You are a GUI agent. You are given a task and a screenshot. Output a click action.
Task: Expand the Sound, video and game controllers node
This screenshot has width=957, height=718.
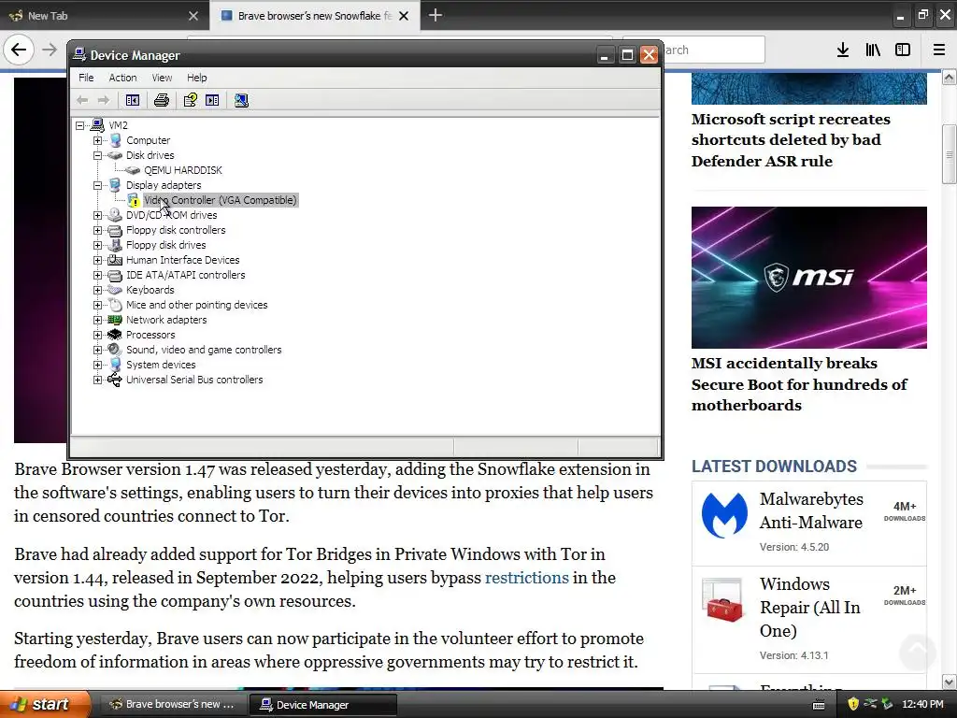click(97, 350)
